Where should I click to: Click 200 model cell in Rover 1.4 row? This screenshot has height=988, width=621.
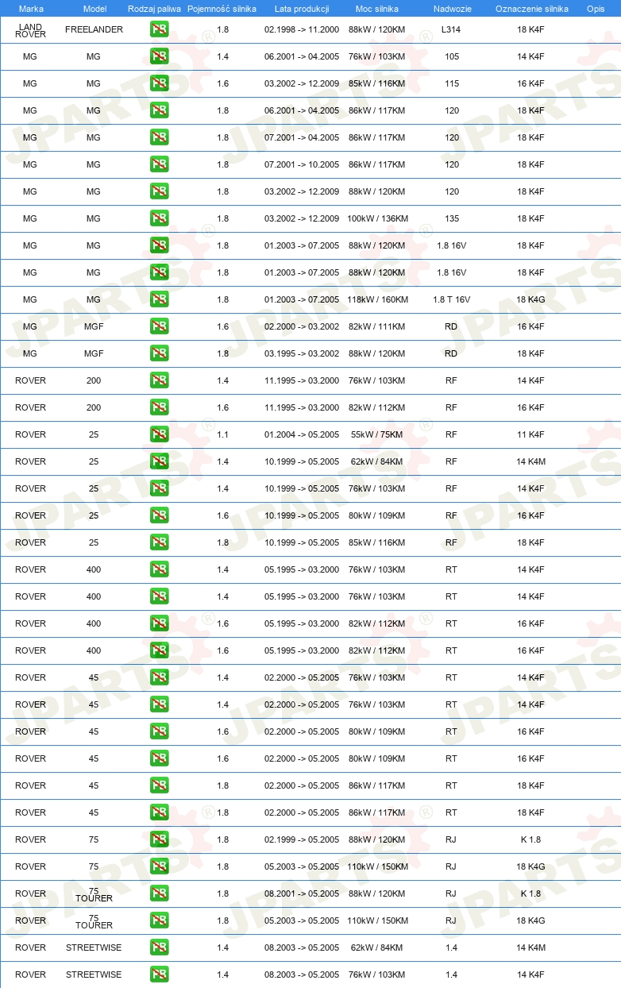(x=94, y=380)
